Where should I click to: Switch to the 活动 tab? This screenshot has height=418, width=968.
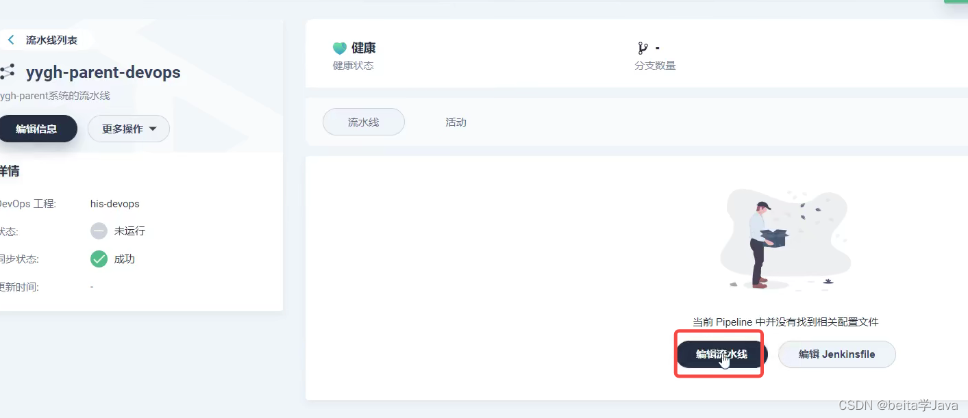coord(456,122)
